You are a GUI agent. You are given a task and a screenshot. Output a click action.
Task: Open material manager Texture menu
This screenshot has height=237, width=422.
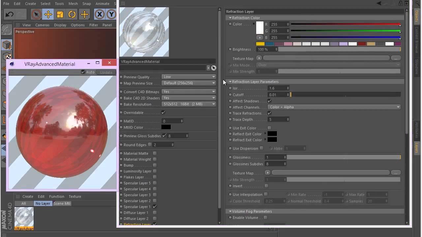click(75, 197)
